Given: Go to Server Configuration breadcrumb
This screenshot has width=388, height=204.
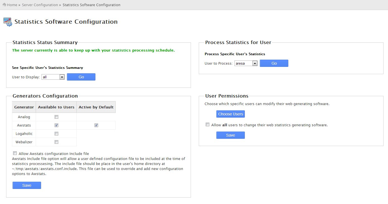Looking at the screenshot, I should pyautogui.click(x=40, y=5).
